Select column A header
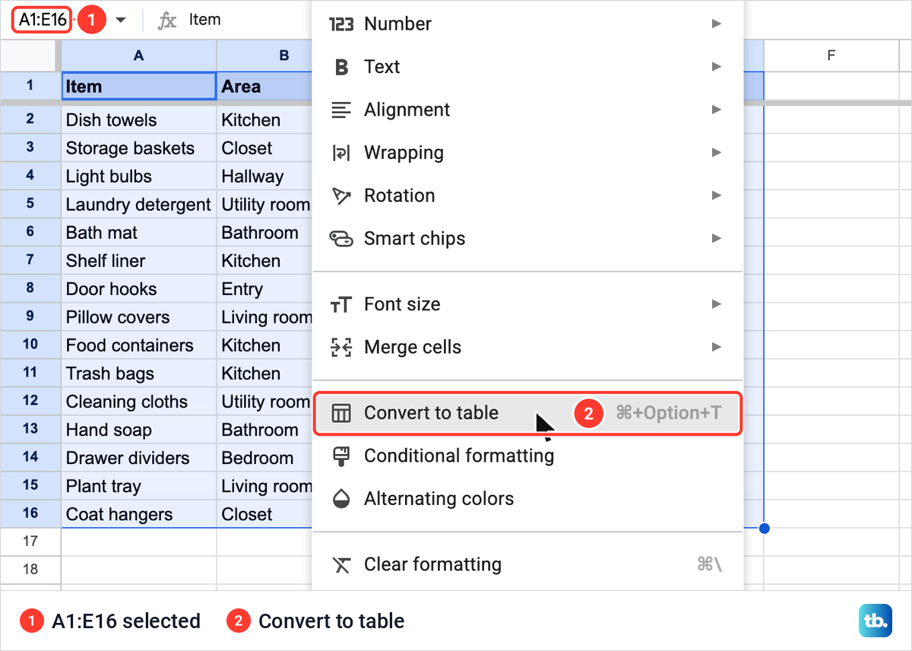 click(139, 56)
